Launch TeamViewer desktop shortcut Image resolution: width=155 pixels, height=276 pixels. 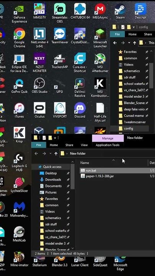coord(60,36)
